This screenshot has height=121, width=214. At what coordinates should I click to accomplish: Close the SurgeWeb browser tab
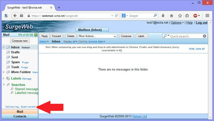51,8
